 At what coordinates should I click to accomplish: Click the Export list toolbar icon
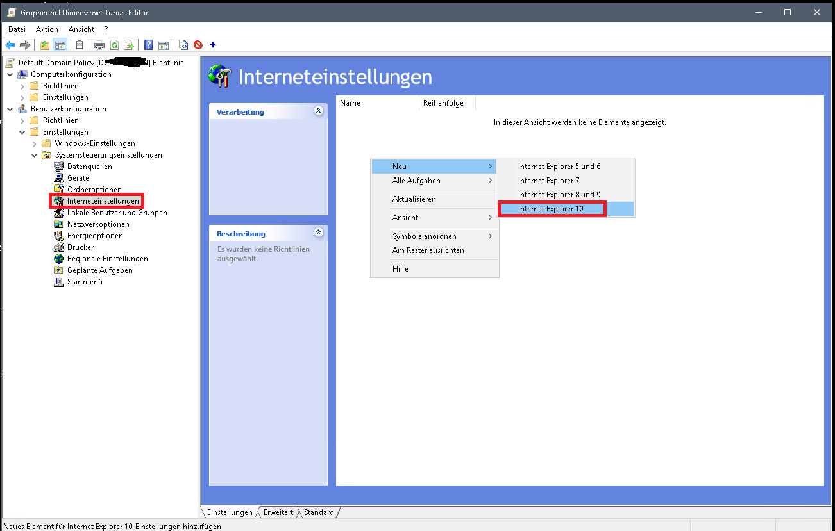tap(129, 45)
